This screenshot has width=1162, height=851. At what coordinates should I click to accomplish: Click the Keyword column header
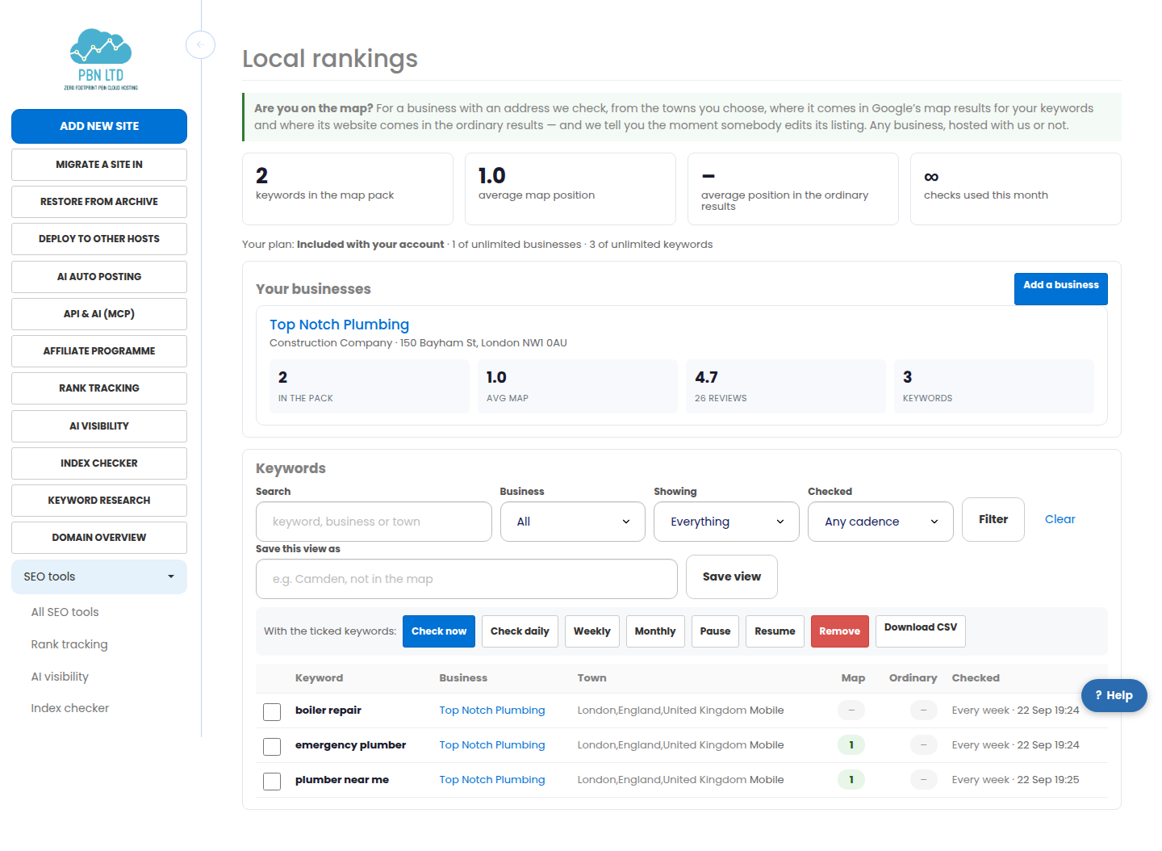[320, 678]
